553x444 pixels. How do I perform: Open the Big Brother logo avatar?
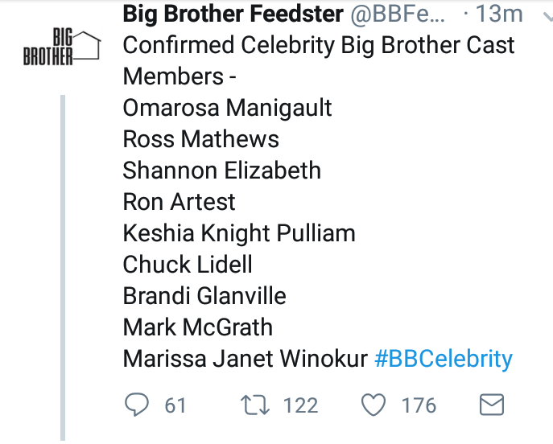coord(62,47)
